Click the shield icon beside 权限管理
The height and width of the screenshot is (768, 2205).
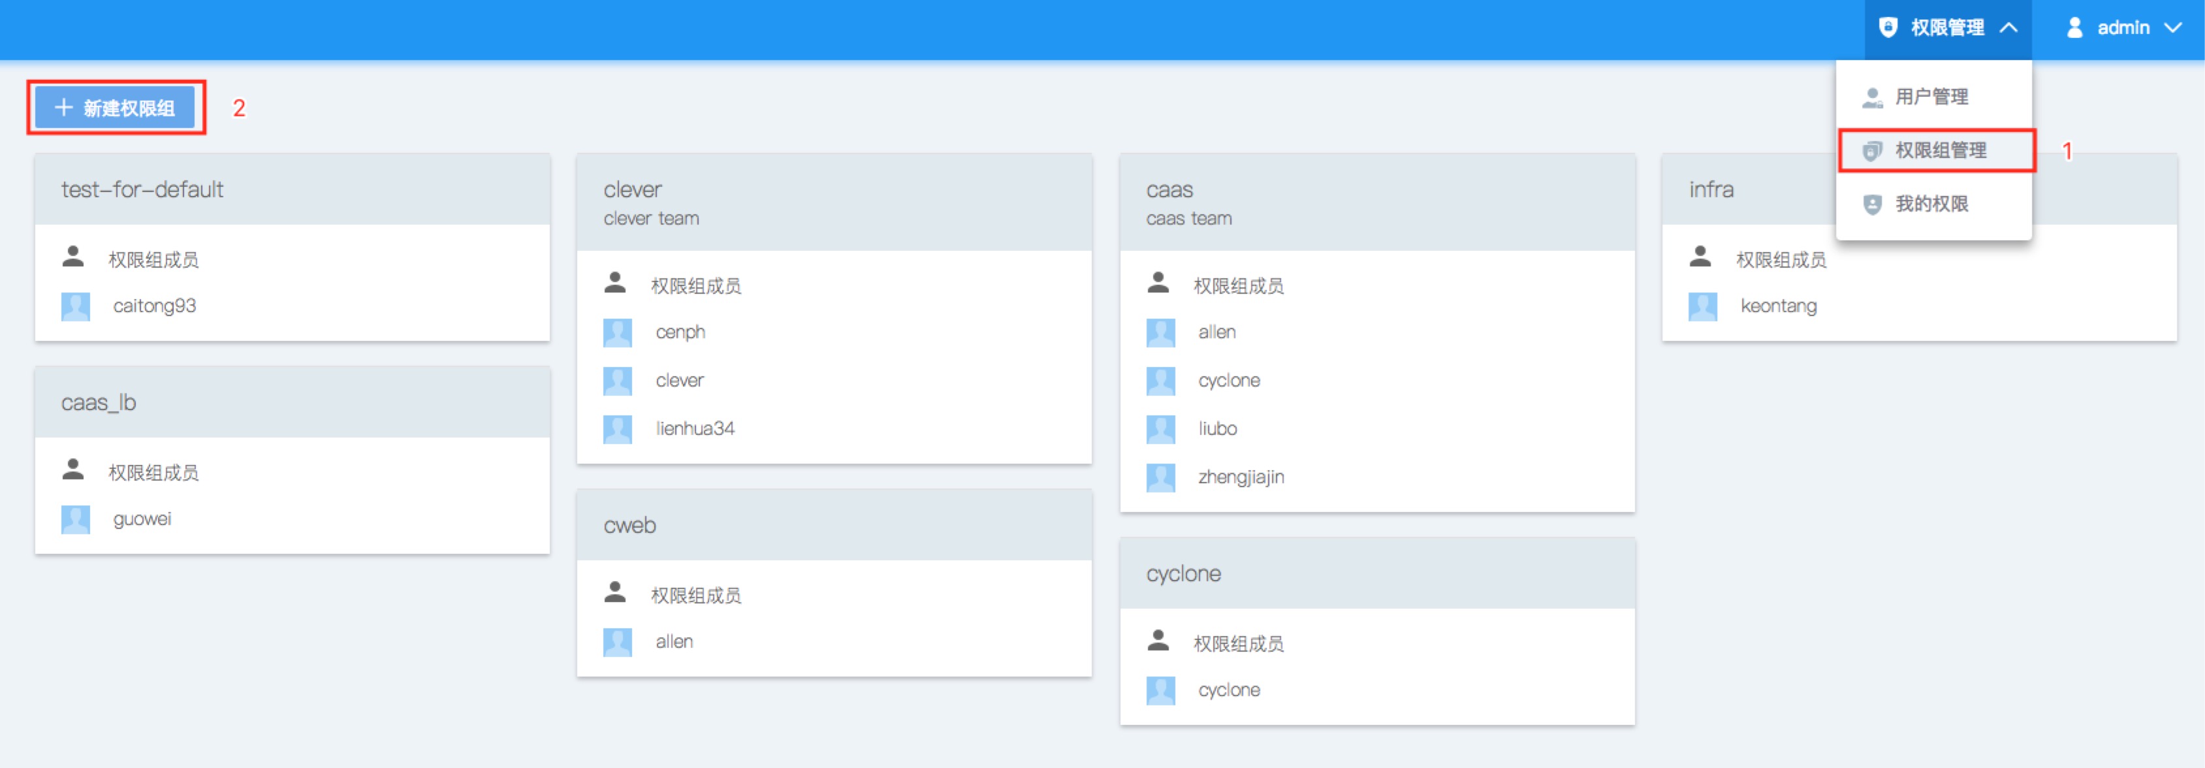pyautogui.click(x=1888, y=28)
